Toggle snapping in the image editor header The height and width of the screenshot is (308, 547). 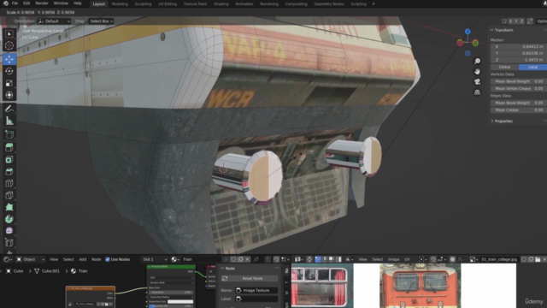pyautogui.click(x=433, y=259)
